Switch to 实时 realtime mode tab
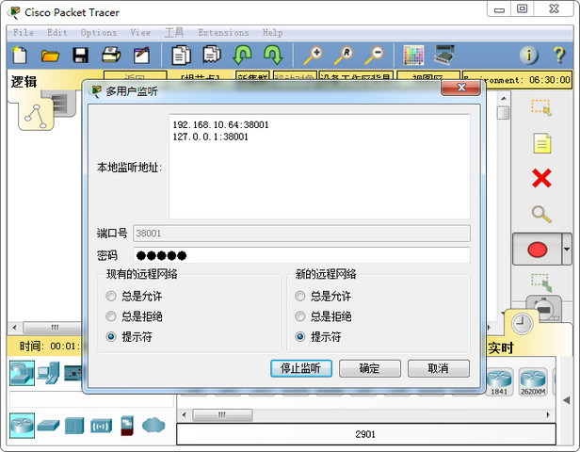This screenshot has height=452, width=580. 501,347
